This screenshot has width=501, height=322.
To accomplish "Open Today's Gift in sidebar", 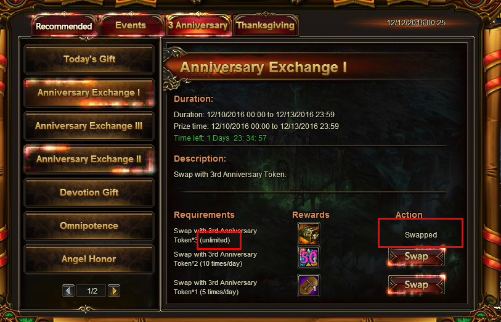I will [89, 59].
